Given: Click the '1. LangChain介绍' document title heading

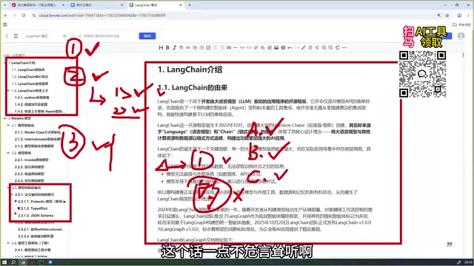Looking at the screenshot, I should (x=190, y=69).
